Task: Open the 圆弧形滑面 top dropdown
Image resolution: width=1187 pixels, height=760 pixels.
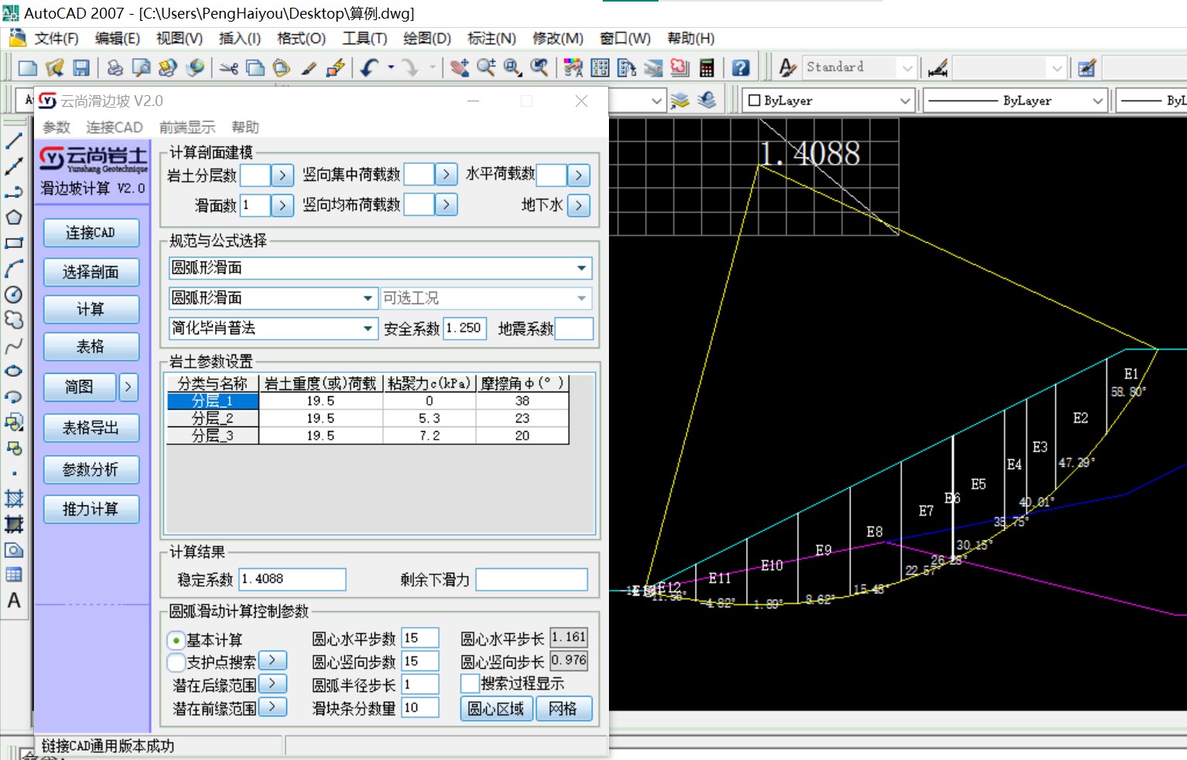Action: [x=581, y=269]
